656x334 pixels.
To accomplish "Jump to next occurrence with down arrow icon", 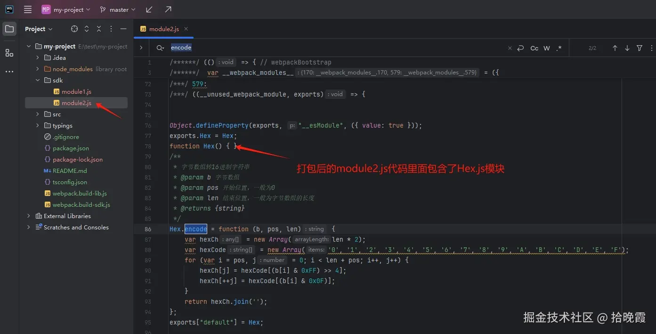I will (x=627, y=48).
